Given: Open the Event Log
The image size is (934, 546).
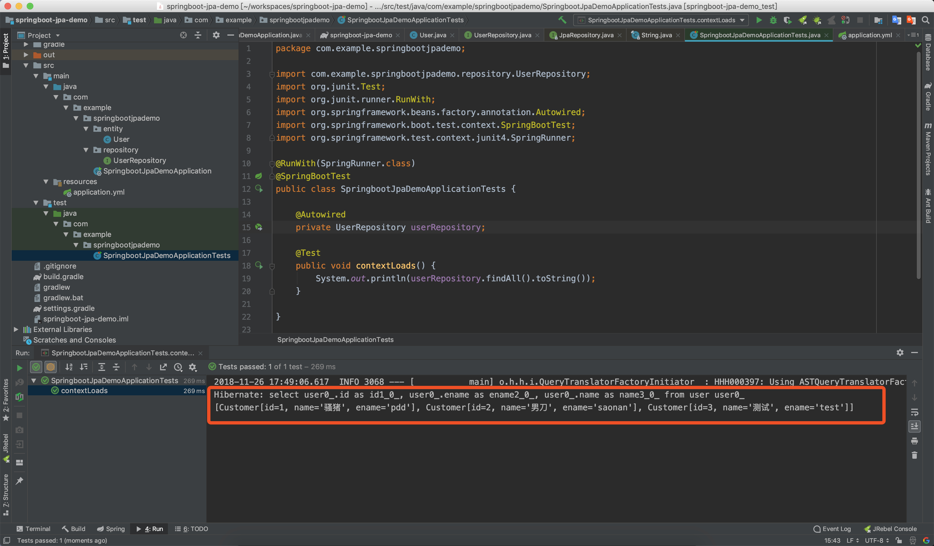Looking at the screenshot, I should tap(832, 529).
